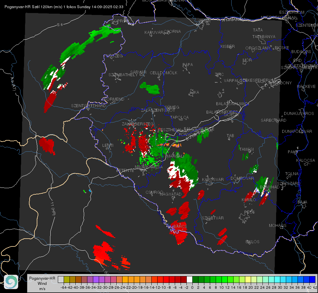
Task: Click the TAB town label
Action: tap(230, 136)
